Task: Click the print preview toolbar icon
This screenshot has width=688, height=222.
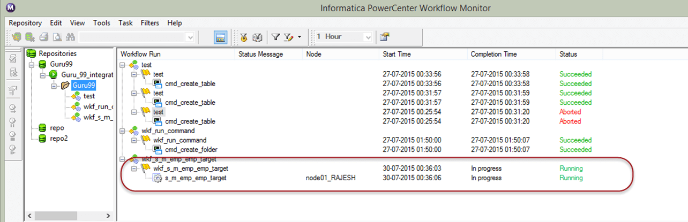Action: (x=56, y=37)
